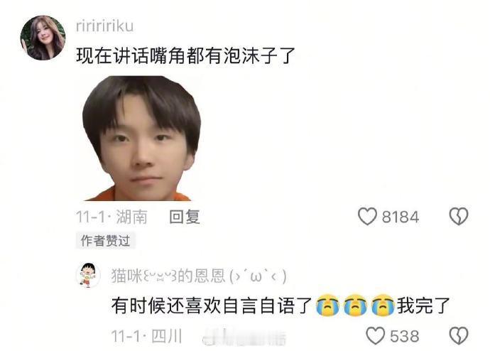This screenshot has width=490, height=351.
Task: Like the reply with 538 likes
Action: 376,336
